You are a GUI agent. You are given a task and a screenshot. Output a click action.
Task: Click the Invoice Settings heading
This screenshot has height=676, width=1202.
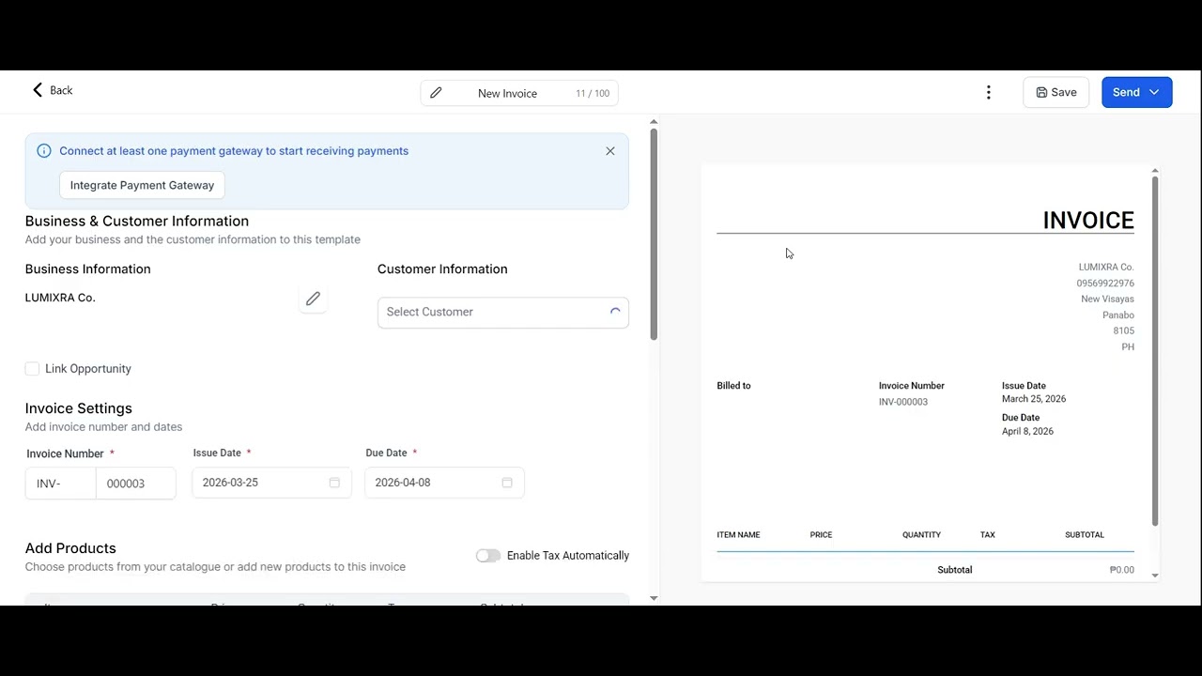click(79, 408)
